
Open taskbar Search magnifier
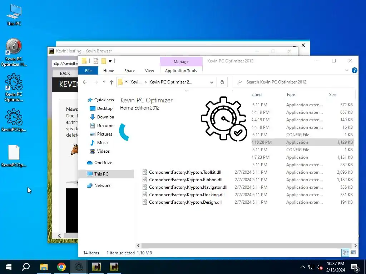pyautogui.click(x=26, y=267)
